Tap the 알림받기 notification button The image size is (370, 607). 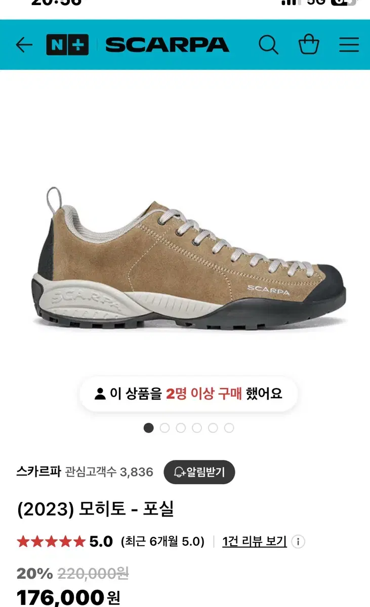point(199,472)
